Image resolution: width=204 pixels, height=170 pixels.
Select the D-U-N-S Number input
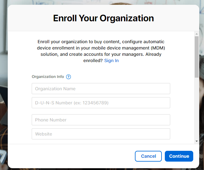(x=101, y=103)
